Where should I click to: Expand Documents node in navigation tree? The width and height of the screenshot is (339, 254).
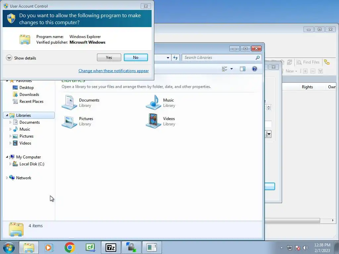(10, 122)
